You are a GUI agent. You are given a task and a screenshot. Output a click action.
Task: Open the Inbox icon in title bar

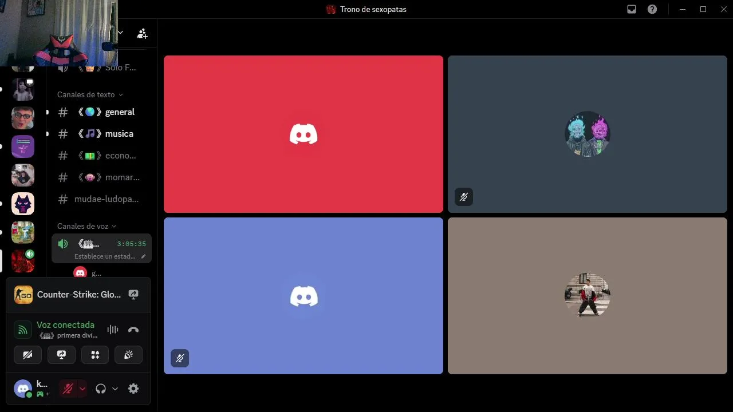(x=632, y=9)
